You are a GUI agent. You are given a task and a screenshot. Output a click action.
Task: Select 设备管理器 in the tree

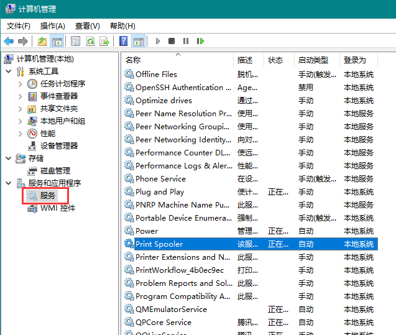click(x=59, y=145)
